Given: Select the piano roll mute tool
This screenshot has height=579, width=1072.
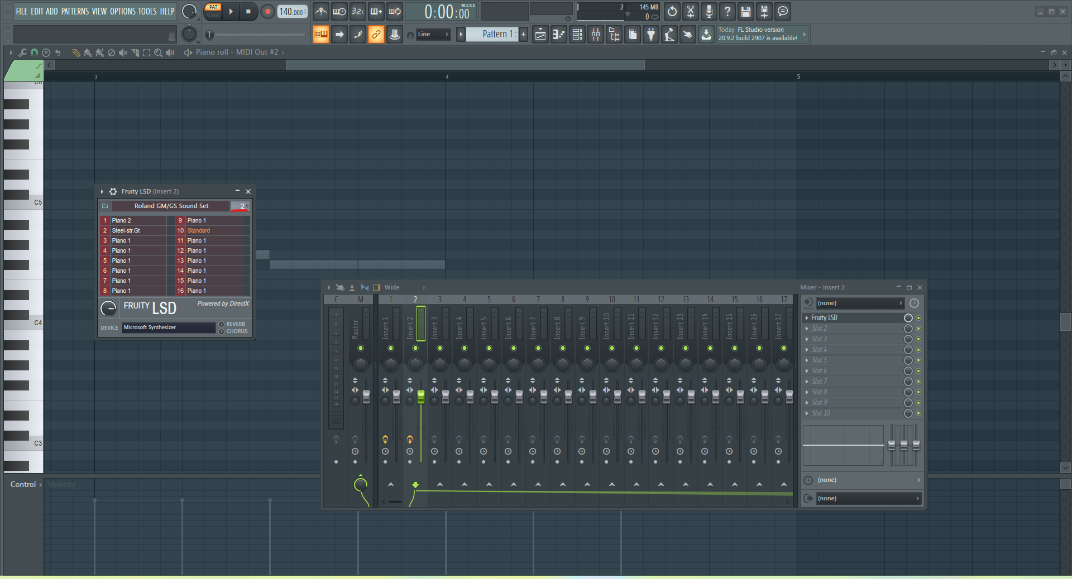Looking at the screenshot, I should pos(123,52).
